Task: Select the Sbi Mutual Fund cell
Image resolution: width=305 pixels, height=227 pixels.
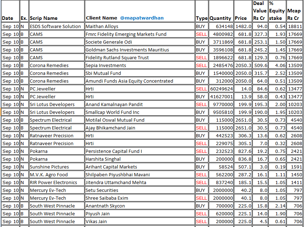Action: (140, 73)
